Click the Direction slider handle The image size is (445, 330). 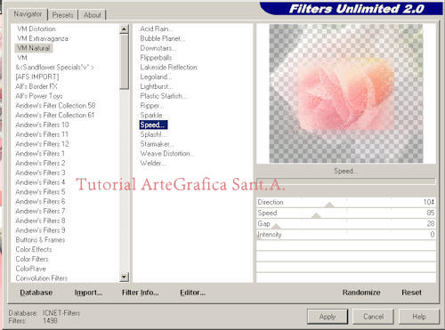pyautogui.click(x=329, y=205)
